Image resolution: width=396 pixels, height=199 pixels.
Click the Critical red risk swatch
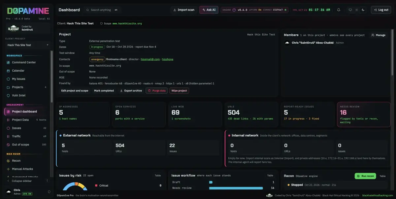[x=96, y=185]
